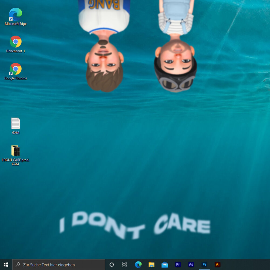Open the Windows Start menu

6,265
